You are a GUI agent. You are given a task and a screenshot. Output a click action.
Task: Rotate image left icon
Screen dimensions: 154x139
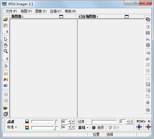(x=148, y=53)
